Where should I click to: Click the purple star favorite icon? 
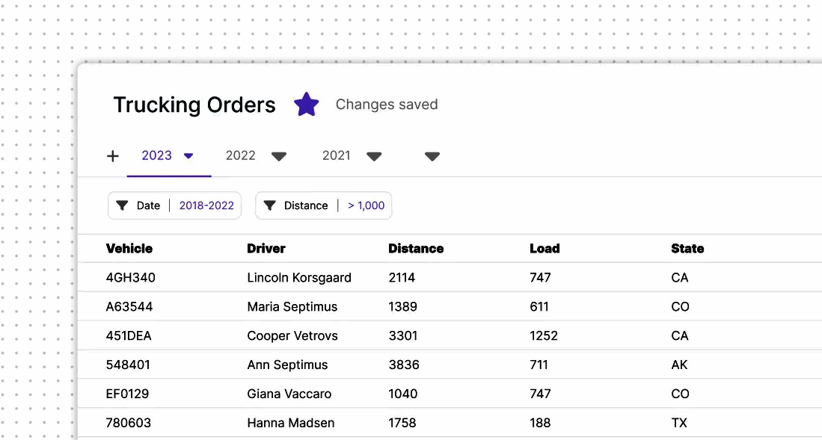[306, 105]
